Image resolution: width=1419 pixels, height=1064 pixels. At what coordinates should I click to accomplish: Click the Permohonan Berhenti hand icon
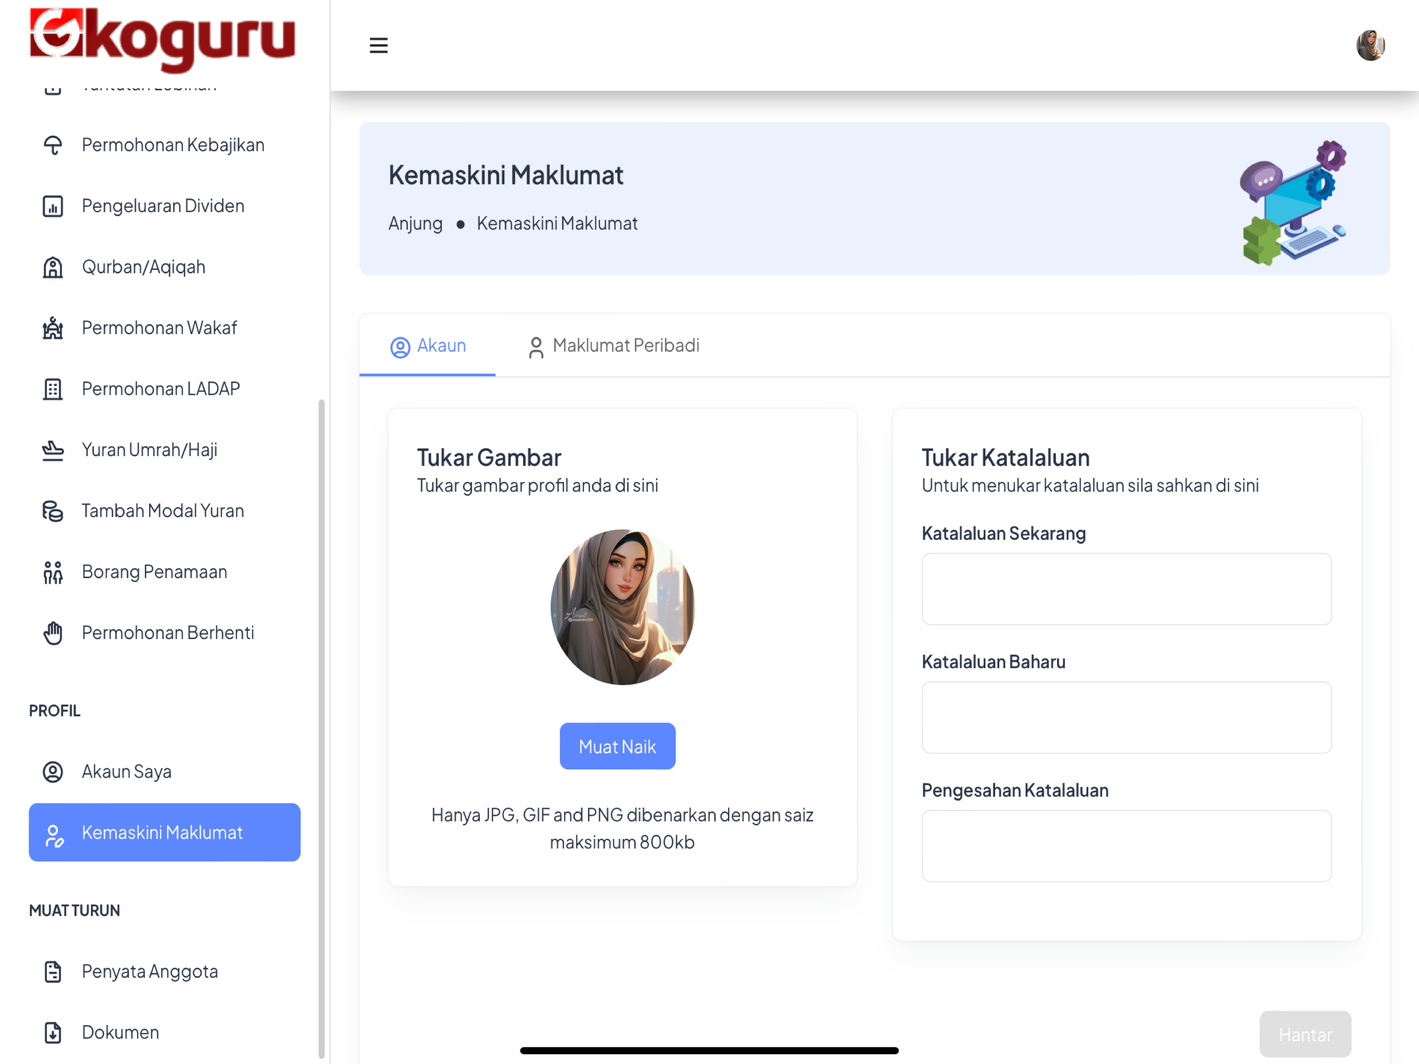pos(52,633)
